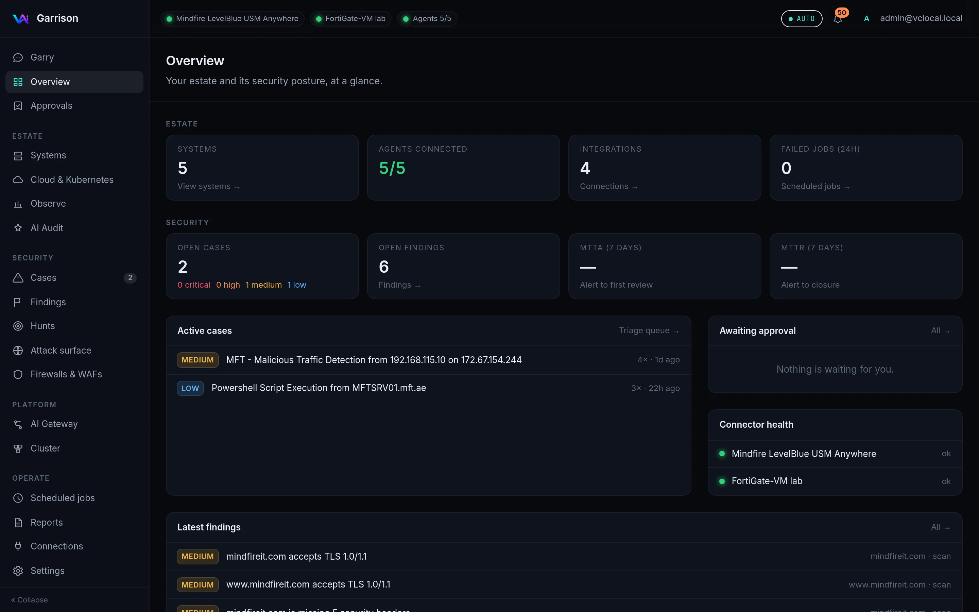Follow the Findings link in Open Findings card

400,285
